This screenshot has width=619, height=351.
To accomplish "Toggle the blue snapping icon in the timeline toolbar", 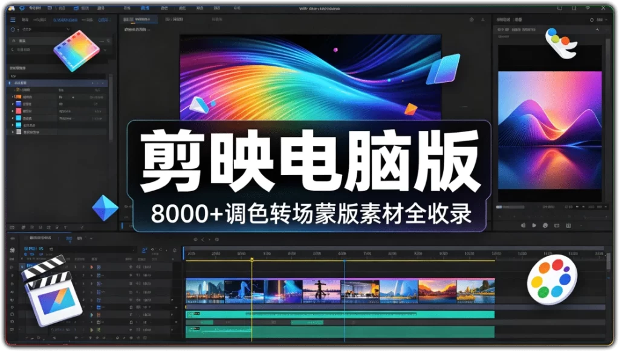I will [144, 250].
